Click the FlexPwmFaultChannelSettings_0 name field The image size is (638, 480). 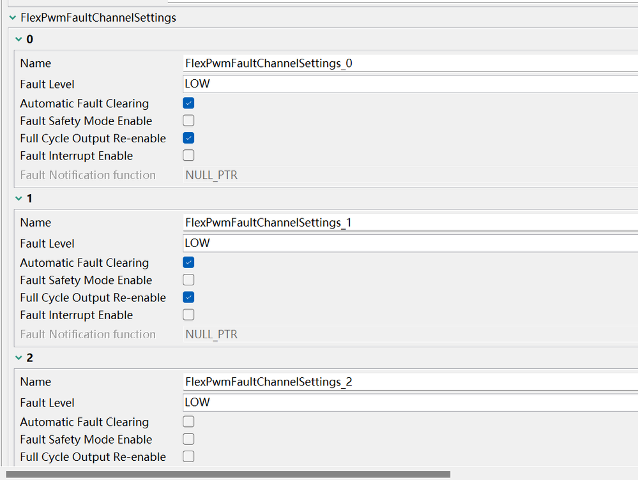pos(409,63)
